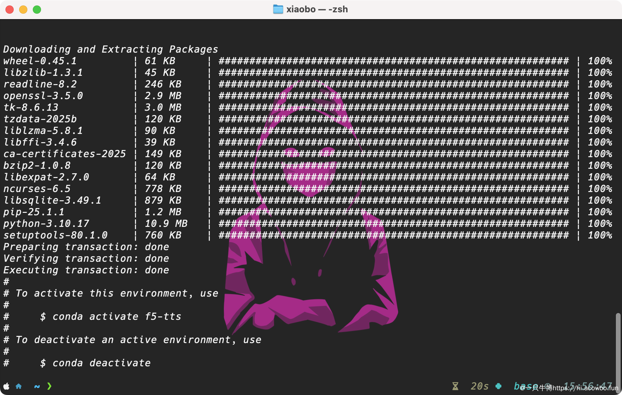Image resolution: width=622 pixels, height=395 pixels.
Task: Click the tilde directory indicator in prompt
Action: (37, 386)
